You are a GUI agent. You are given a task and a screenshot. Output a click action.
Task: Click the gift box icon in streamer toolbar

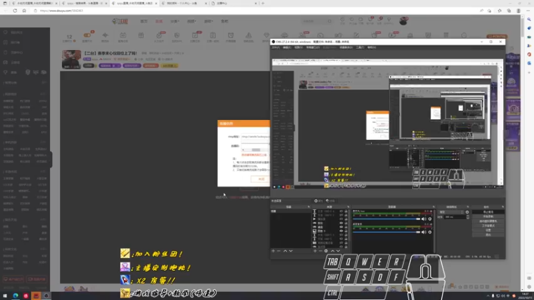tap(141, 35)
